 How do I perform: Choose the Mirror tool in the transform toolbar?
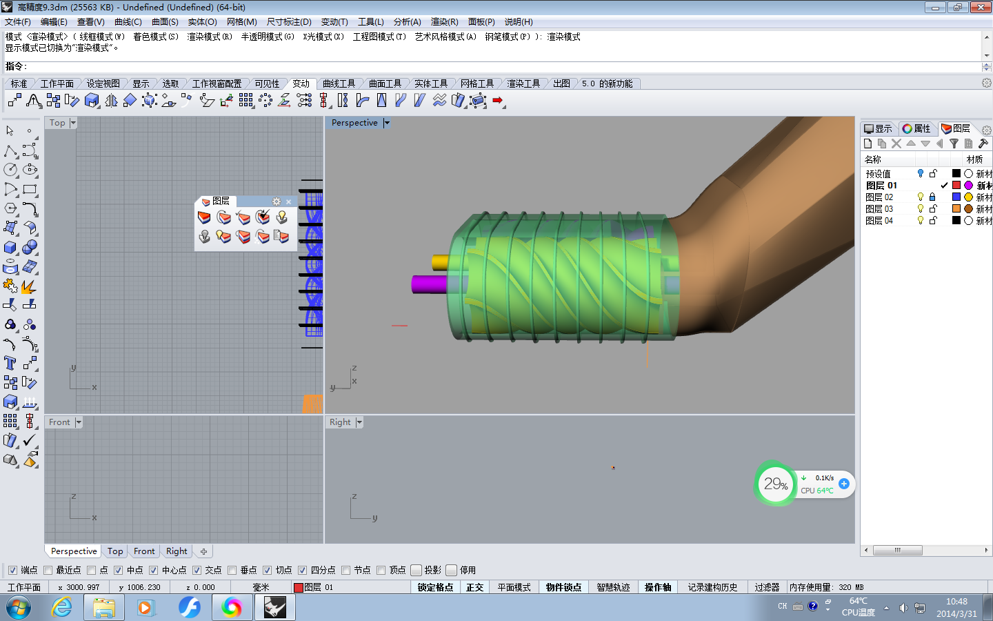(x=111, y=101)
